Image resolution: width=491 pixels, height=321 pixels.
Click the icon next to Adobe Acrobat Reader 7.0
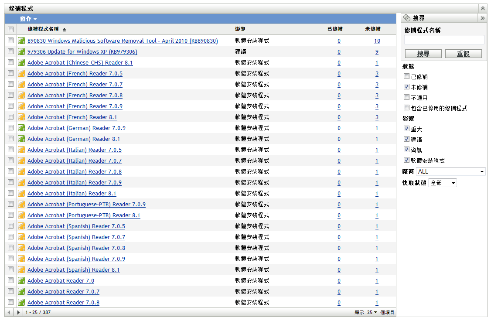point(21,280)
